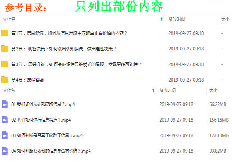Click video icon of 04 如何判断获取到的信息是否有价值
This screenshot has width=232, height=165.
pos(5,151)
